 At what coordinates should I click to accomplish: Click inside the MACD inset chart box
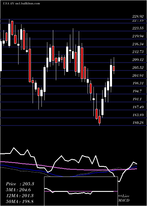[81, 191]
